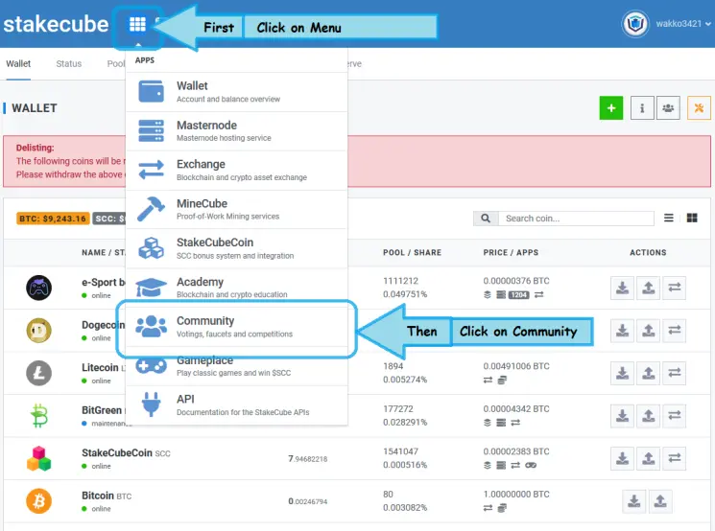Image resolution: width=715 pixels, height=531 pixels.
Task: Click the Masternode server icon
Action: coord(151,130)
